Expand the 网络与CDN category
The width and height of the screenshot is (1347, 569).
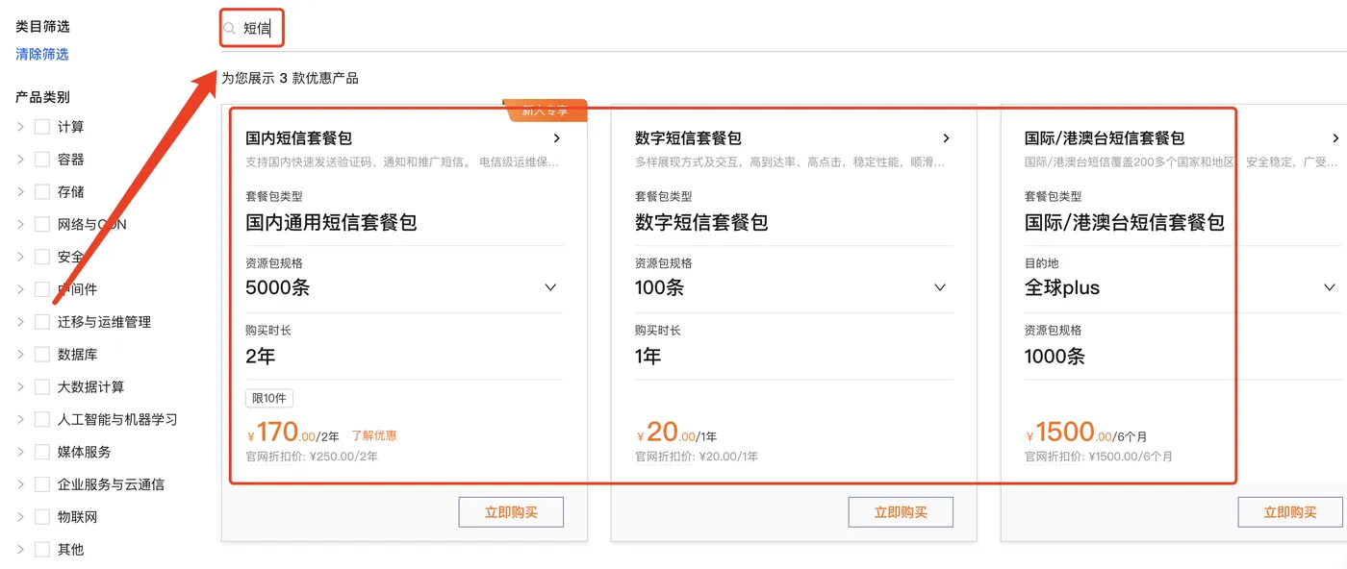[21, 224]
